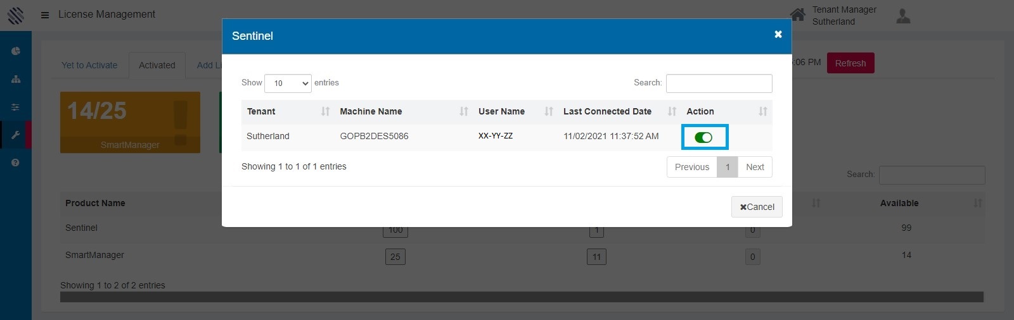The height and width of the screenshot is (320, 1014).
Task: Click the home icon in header
Action: 798,15
